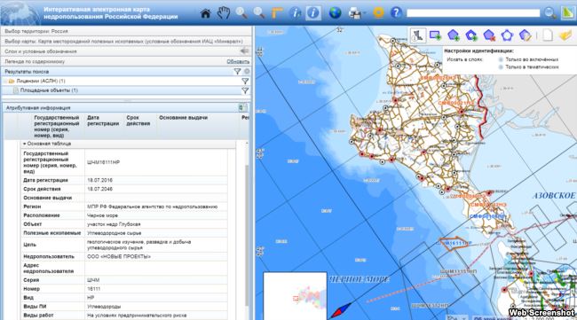The image size is (577, 320).
Task: Select the remove polygon tool with red cross
Action: pyautogui.click(x=489, y=35)
